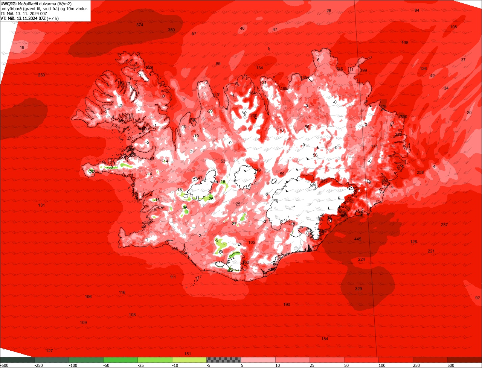The height and width of the screenshot is (368, 482).
Task: Select the flux value 350
Action: coord(171,30)
